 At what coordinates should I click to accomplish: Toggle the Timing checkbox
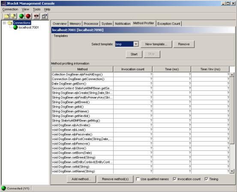(x=206, y=179)
